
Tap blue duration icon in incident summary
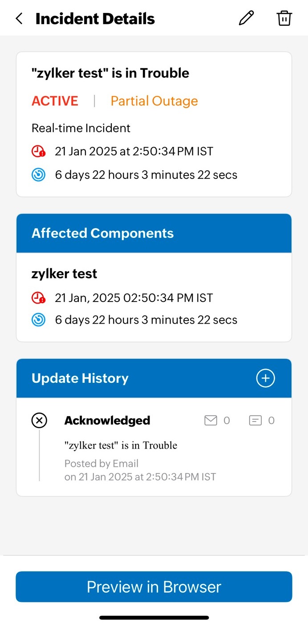(39, 175)
